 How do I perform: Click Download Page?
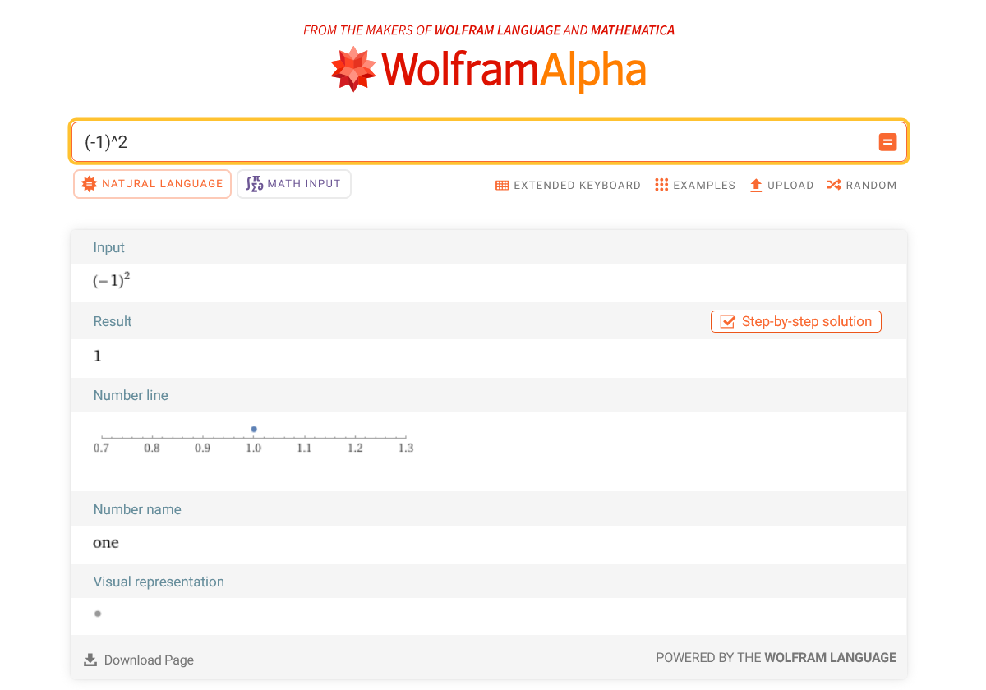[139, 660]
